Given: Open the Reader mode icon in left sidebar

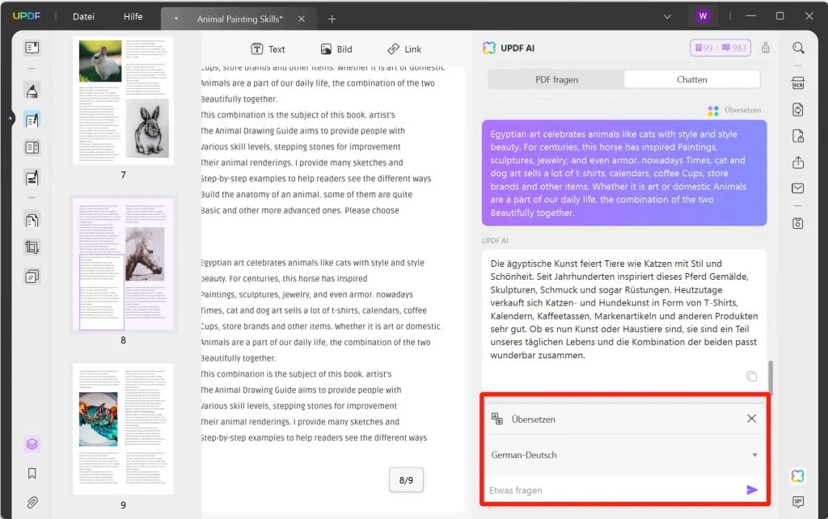Looking at the screenshot, I should click(32, 48).
